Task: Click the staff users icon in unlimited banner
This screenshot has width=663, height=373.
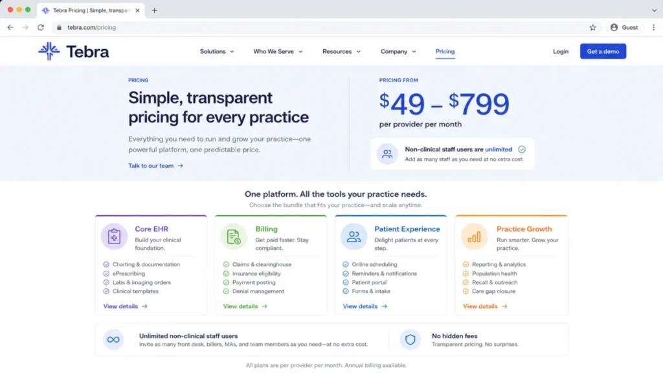Action: click(x=387, y=154)
